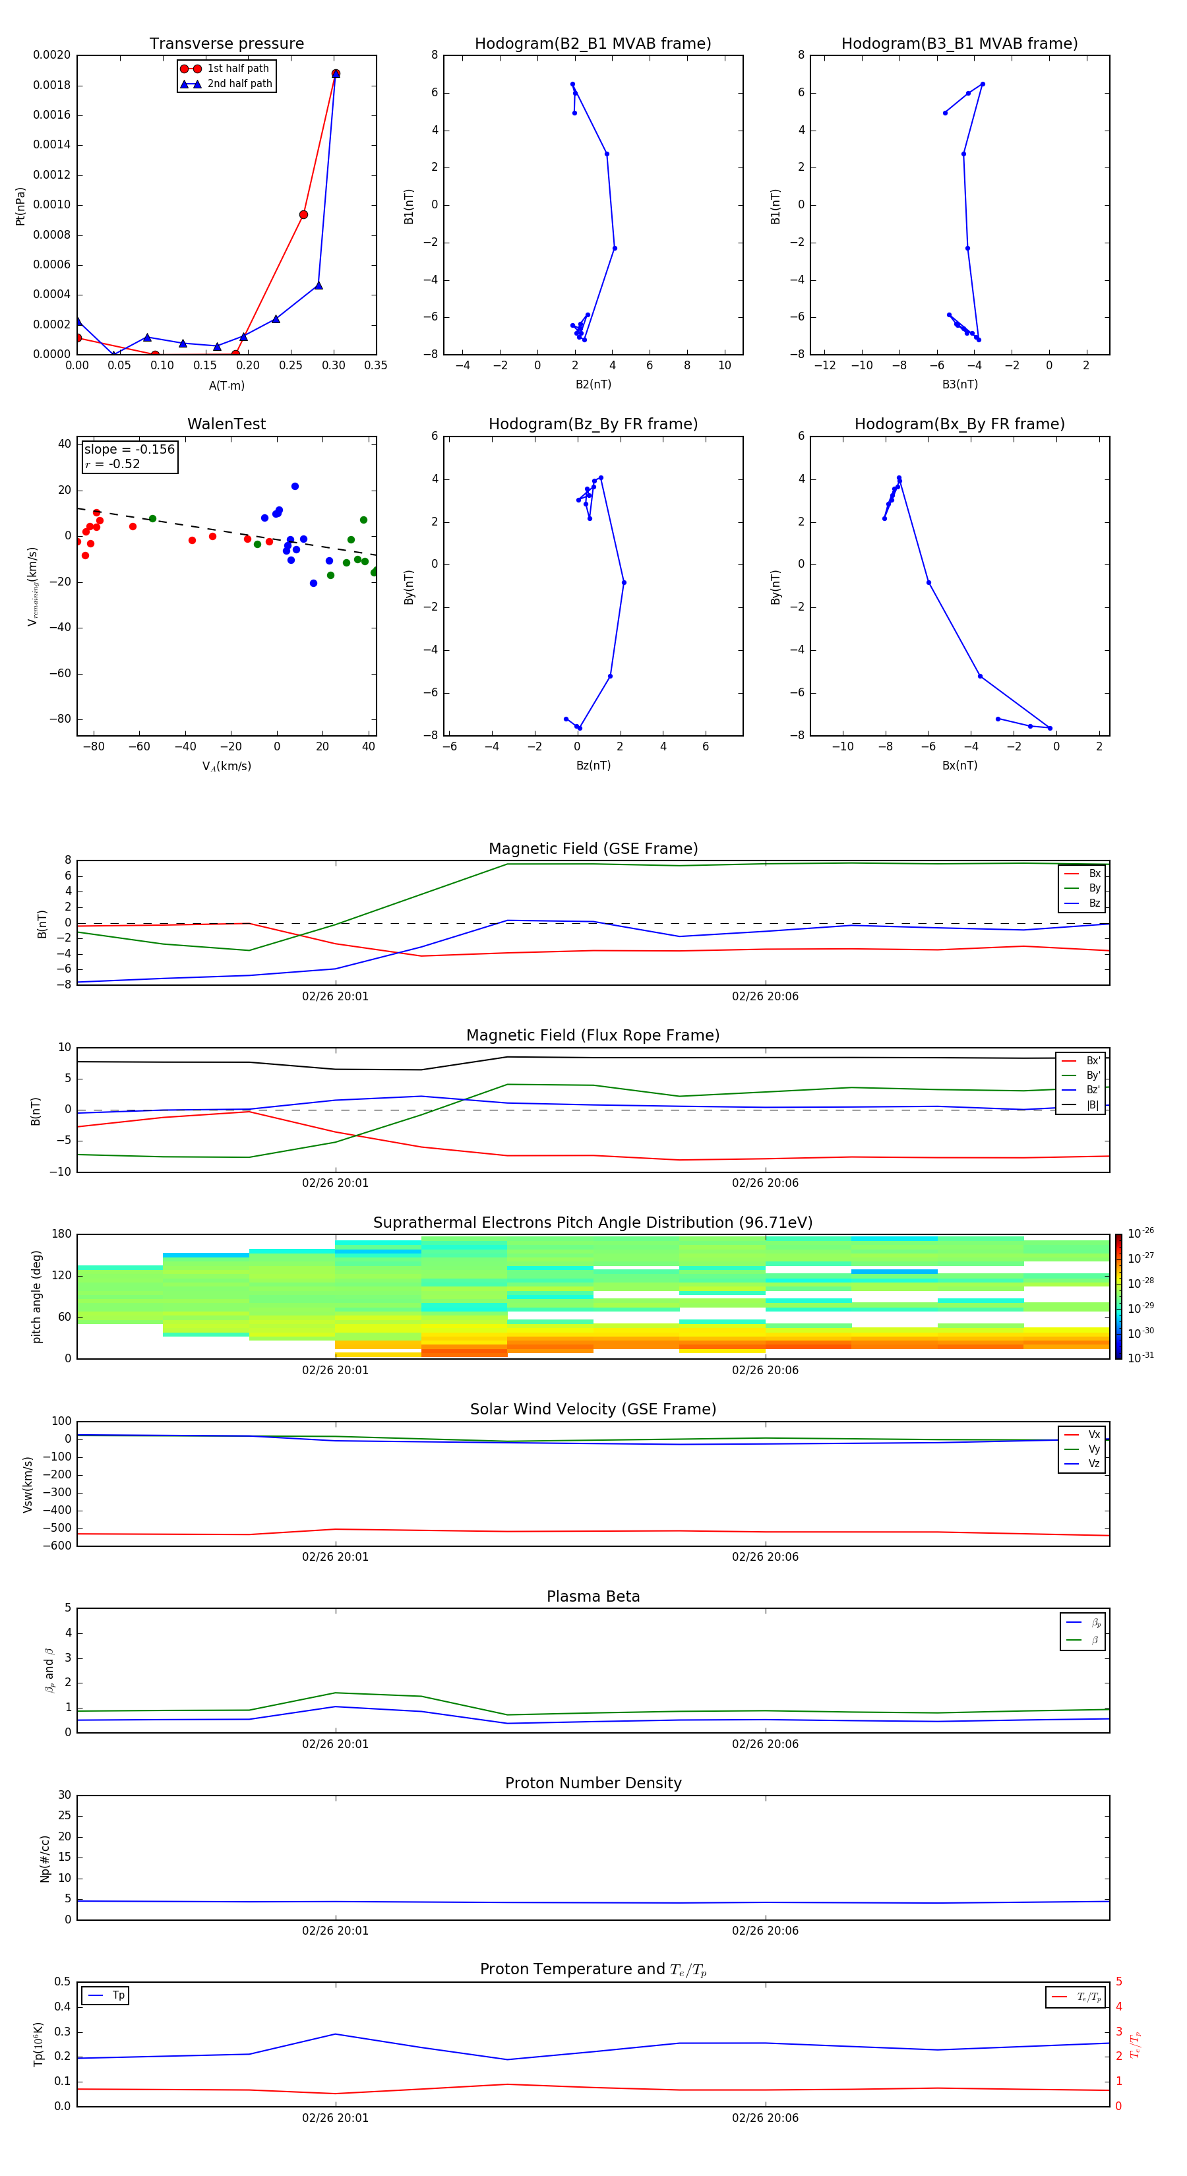Click the 'WalenTest' plot title
This screenshot has width=1187, height=2176.
[x=226, y=424]
